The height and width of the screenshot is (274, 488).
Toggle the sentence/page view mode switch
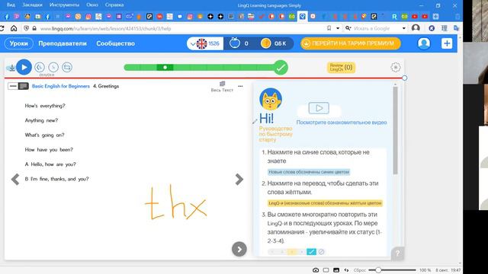click(x=18, y=86)
